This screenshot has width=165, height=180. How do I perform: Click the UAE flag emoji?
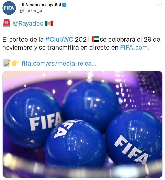point(96,39)
